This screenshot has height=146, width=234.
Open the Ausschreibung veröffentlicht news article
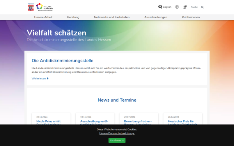(94, 122)
